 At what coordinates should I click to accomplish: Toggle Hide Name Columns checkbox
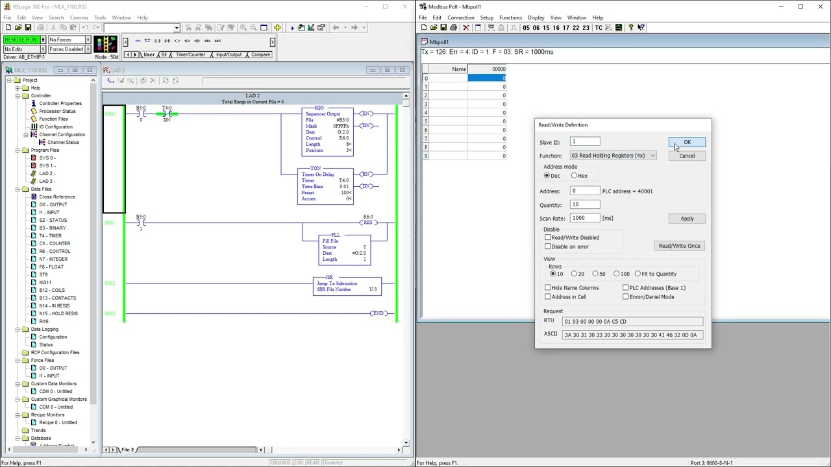(548, 287)
